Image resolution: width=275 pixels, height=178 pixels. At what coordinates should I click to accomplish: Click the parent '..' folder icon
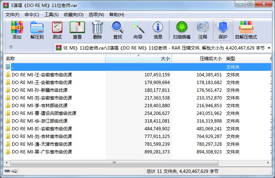[x=8, y=67]
